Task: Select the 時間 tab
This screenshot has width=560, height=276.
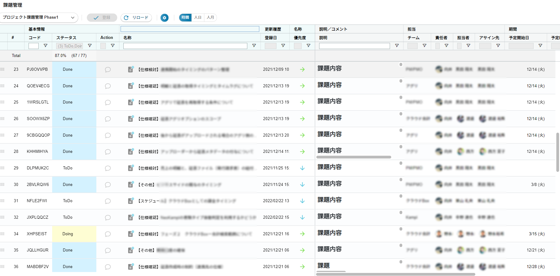Action: (185, 17)
